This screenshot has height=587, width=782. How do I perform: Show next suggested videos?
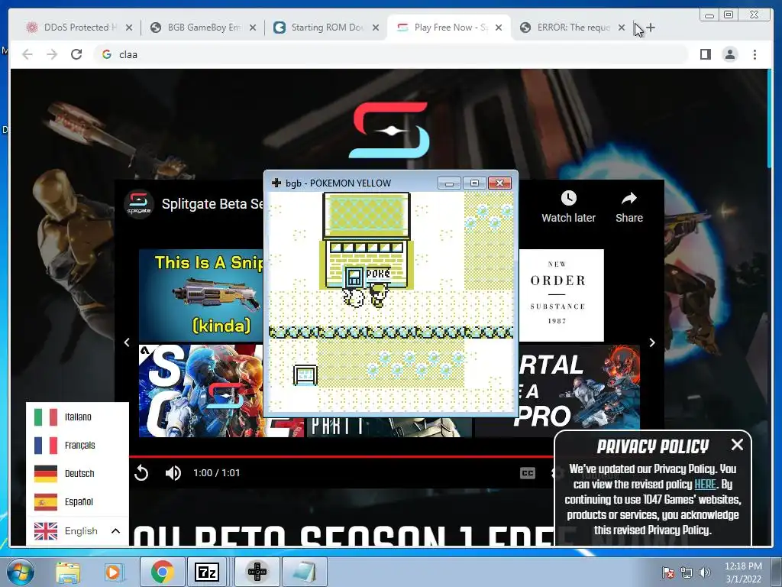(652, 342)
